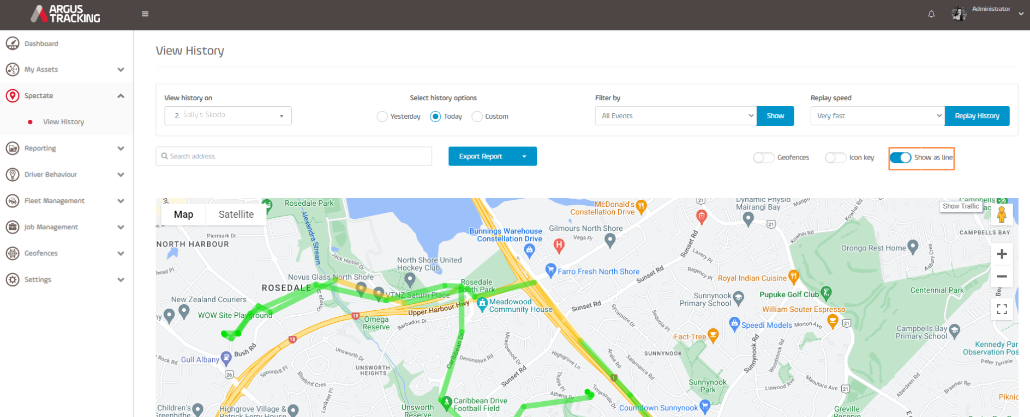1030x417 pixels.
Task: Click the Bunnings Warehouse shopping marker
Action: (529, 250)
